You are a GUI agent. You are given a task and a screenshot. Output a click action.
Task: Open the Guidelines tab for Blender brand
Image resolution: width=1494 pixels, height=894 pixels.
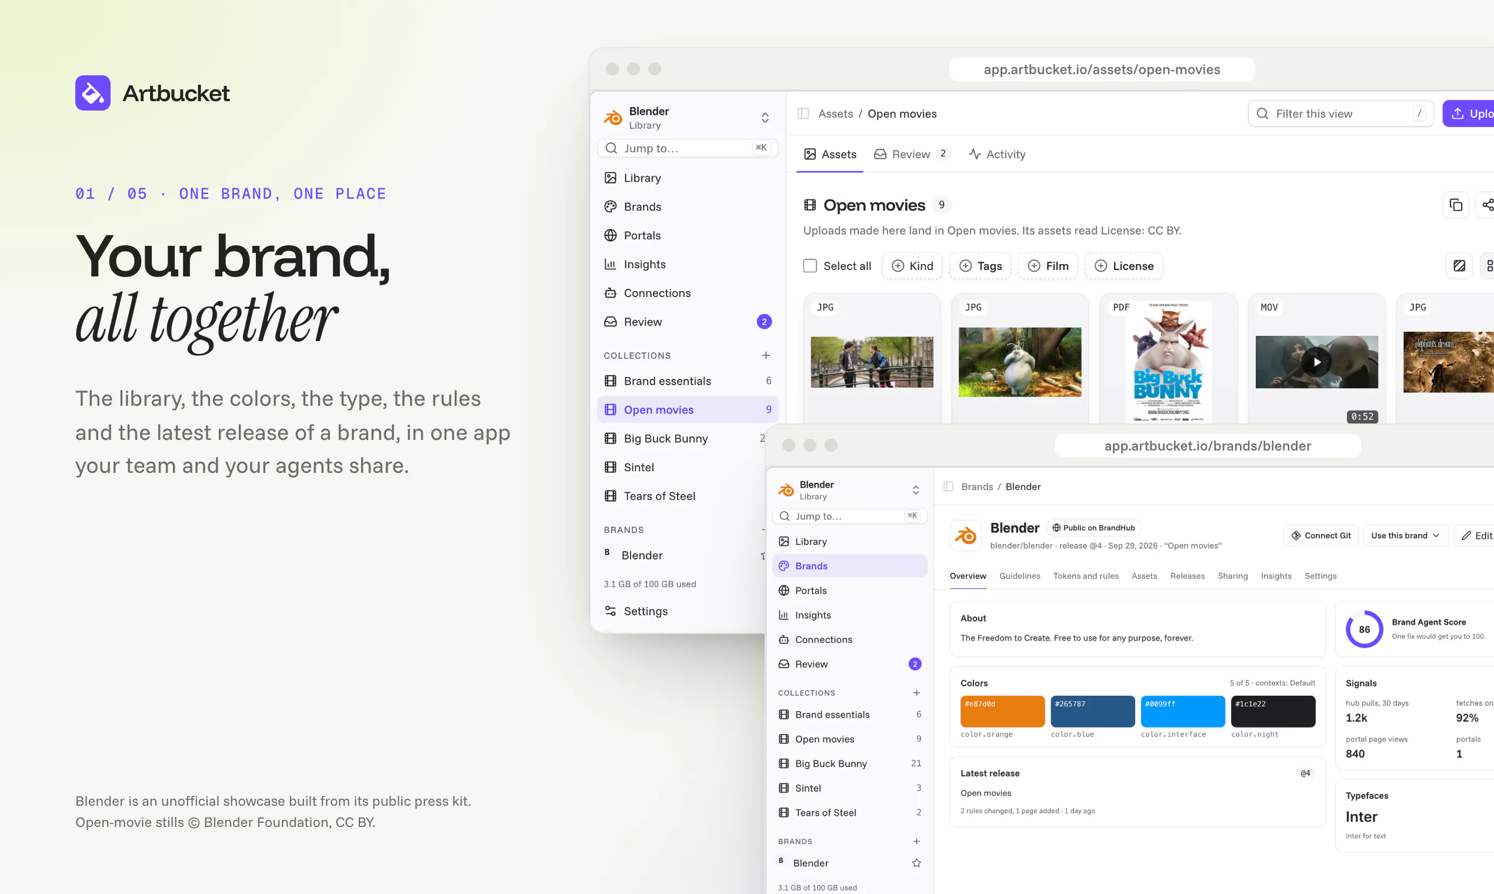[x=1019, y=576]
